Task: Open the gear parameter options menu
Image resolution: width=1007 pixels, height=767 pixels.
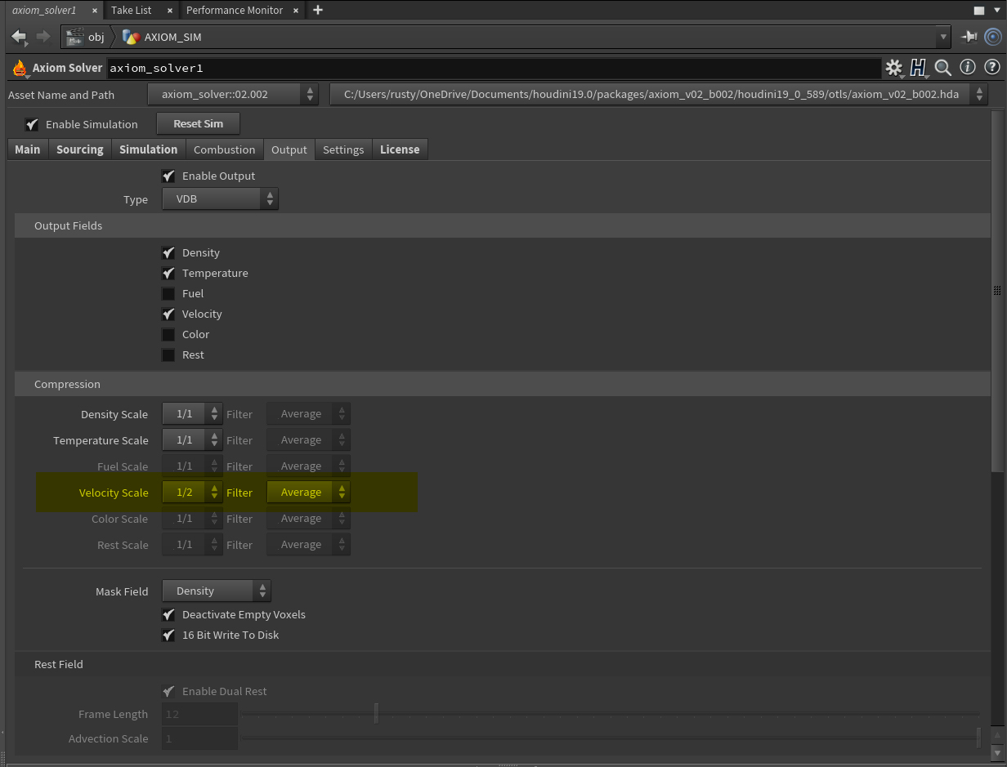Action: pos(893,68)
